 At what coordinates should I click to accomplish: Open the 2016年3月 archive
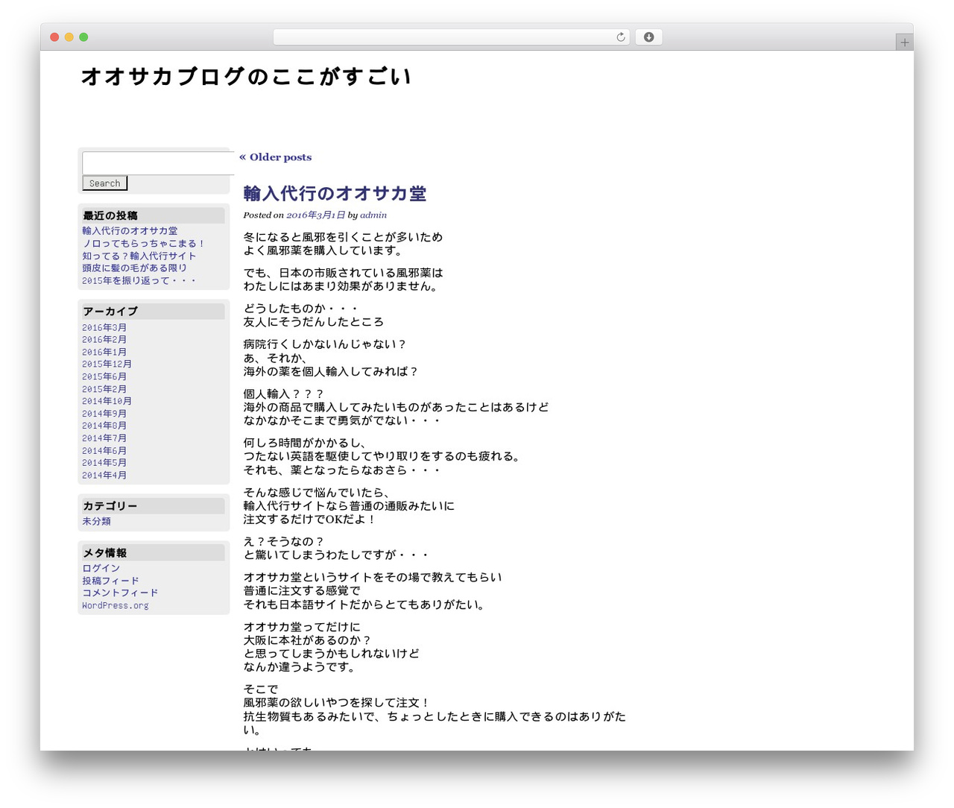point(104,328)
